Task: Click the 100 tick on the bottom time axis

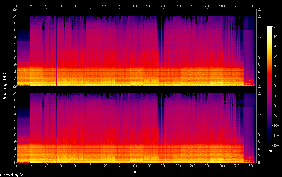Action: click(90, 166)
